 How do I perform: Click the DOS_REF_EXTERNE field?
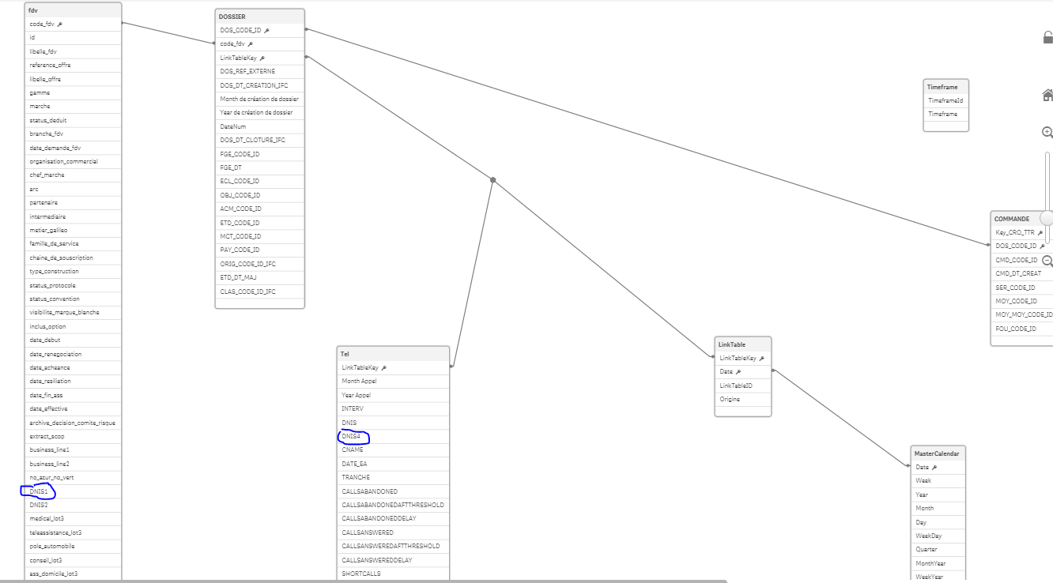[260, 71]
